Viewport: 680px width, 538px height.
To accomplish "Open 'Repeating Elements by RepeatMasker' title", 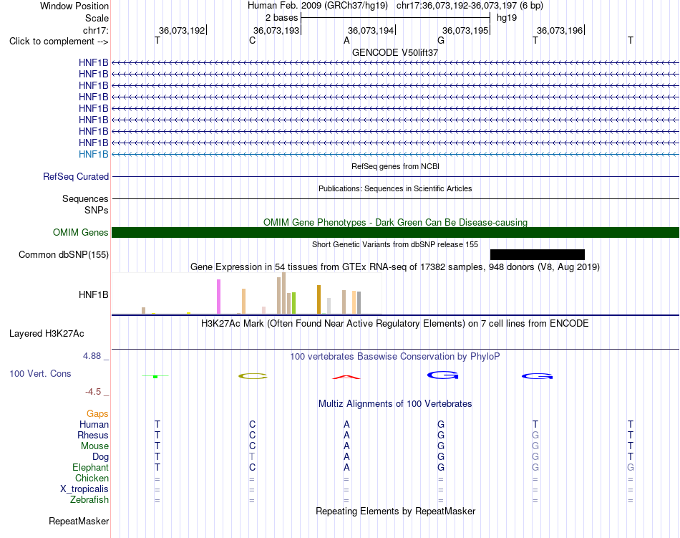I will coord(395,511).
